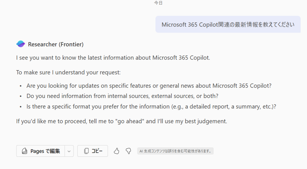Click the Pages で編集 button
This screenshot has height=169, width=307.
41,151
